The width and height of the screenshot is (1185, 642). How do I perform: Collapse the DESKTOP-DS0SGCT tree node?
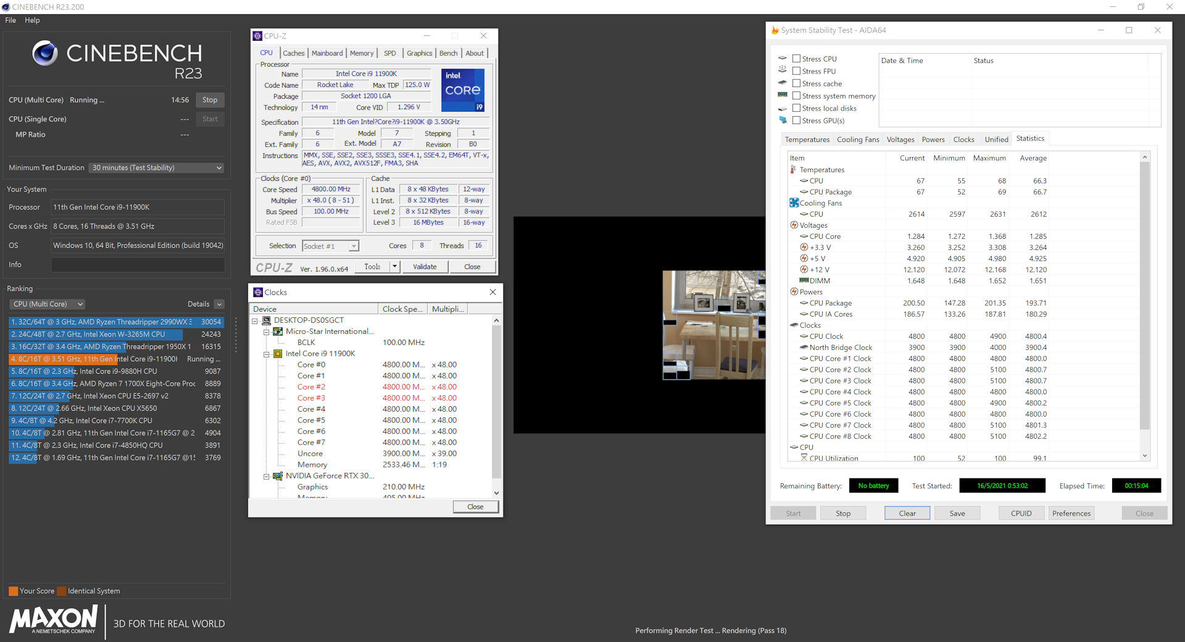[x=255, y=320]
